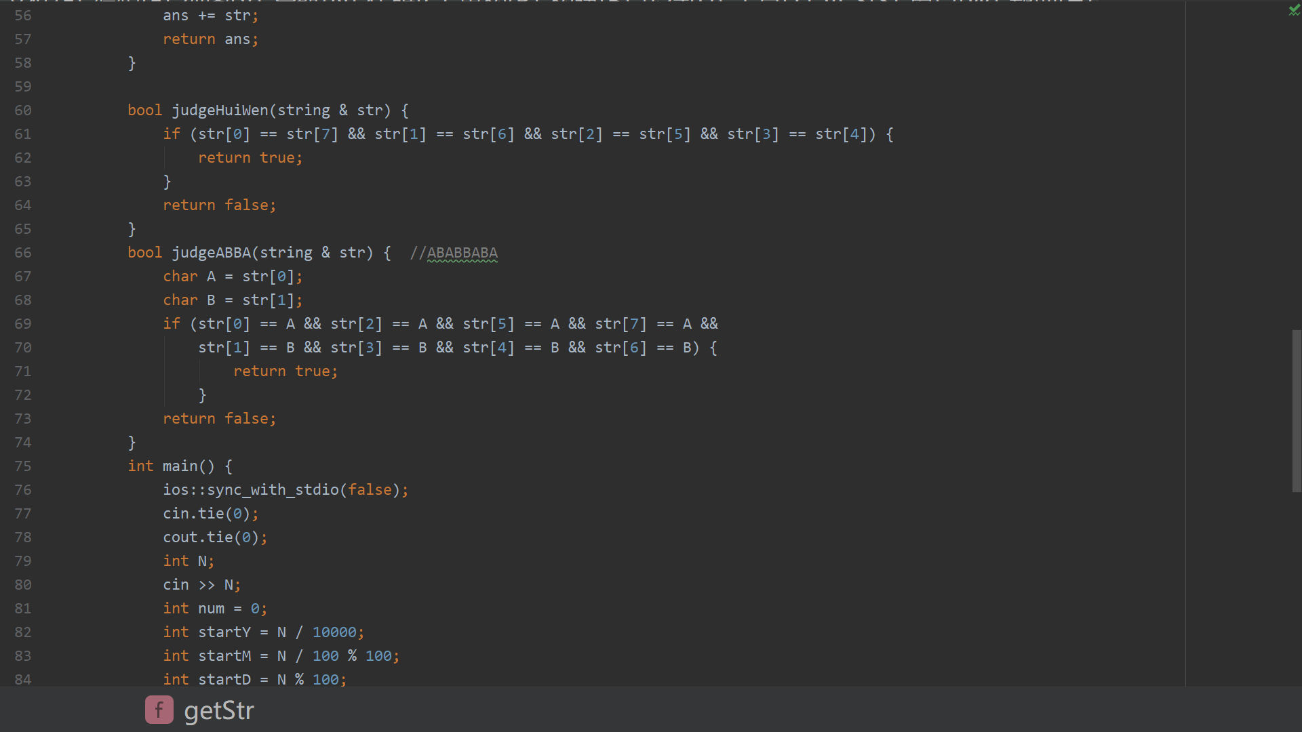
Task: Click the startM variable on line 83
Action: point(224,656)
